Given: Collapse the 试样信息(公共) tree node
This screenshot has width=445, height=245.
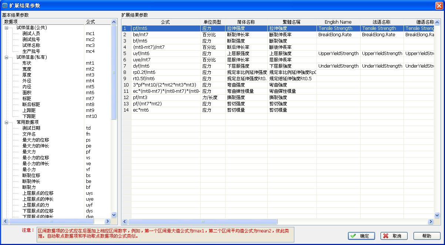Looking at the screenshot, I should (x=6, y=28).
